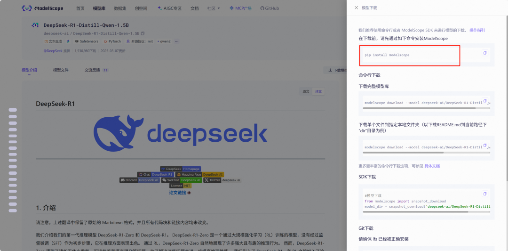Copy the README.md single-file download command

pos(484,145)
